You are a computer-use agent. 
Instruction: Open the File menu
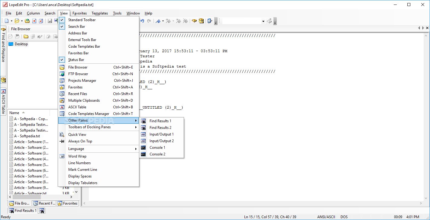[x=8, y=13]
